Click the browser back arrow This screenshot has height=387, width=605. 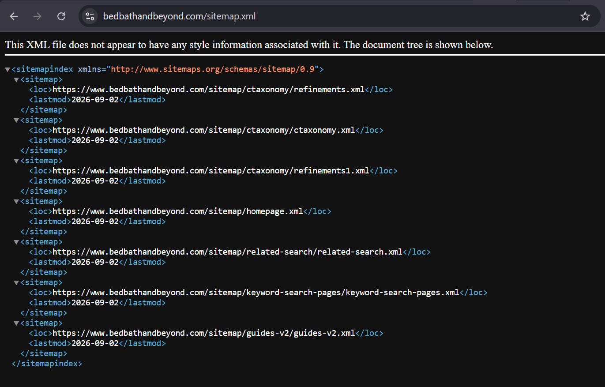pyautogui.click(x=14, y=16)
